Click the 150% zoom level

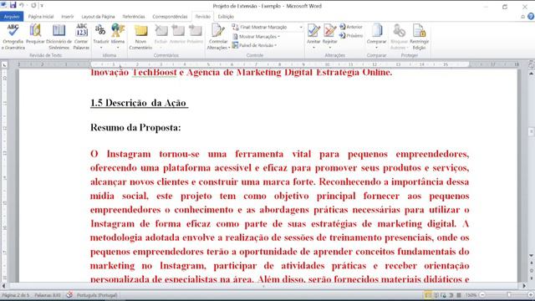tap(471, 295)
